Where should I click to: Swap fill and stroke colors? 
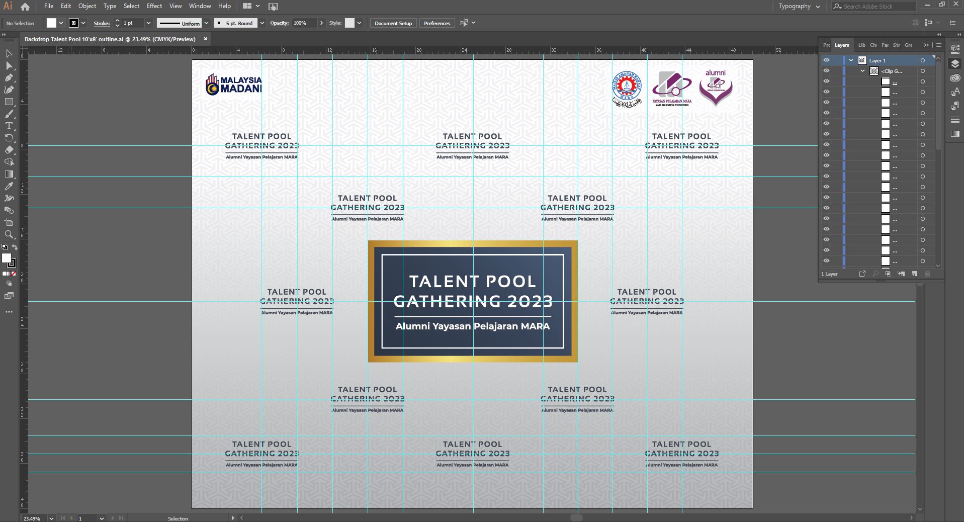click(15, 247)
